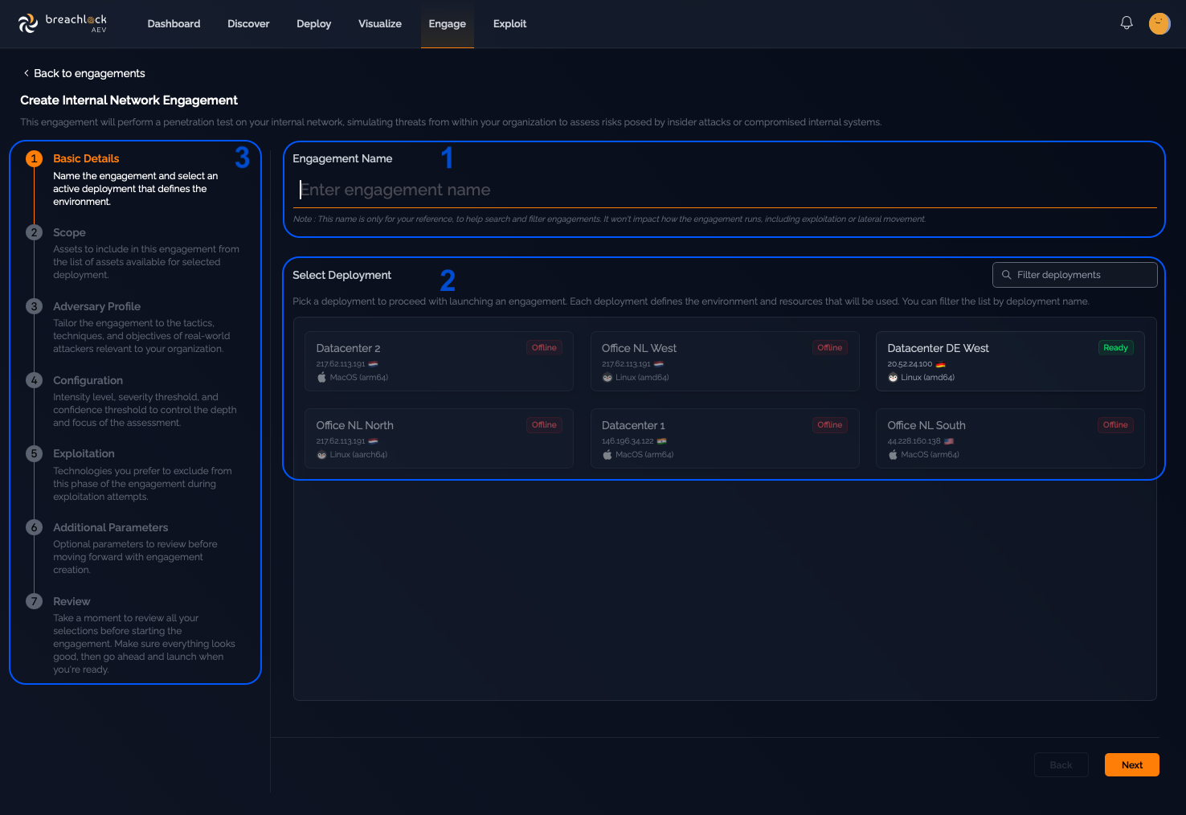The height and width of the screenshot is (815, 1186).
Task: Click the Linux icon on Office NL North card
Action: click(x=321, y=454)
